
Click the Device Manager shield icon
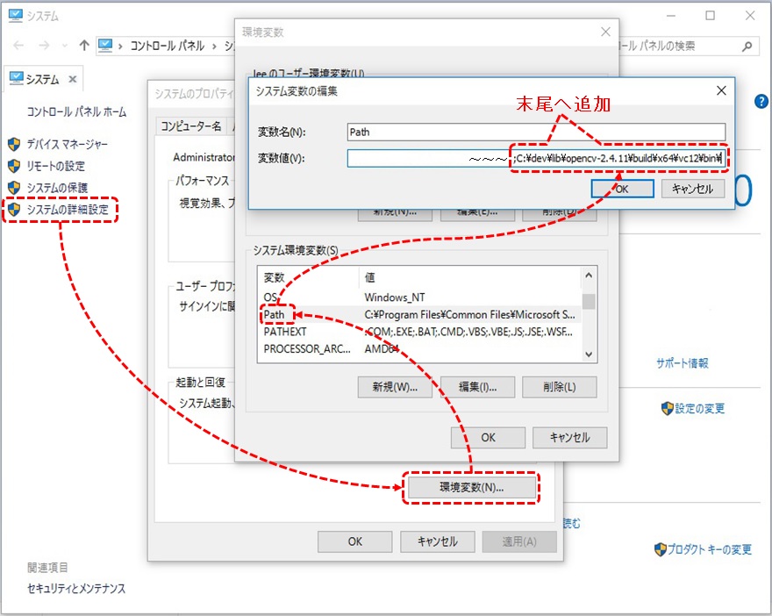point(14,144)
